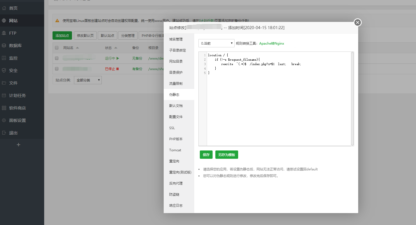
Task: Click the FTP icon in the sidebar
Action: pos(4,33)
